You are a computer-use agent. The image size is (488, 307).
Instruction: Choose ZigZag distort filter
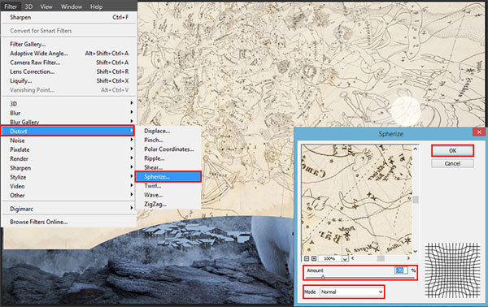[168, 204]
